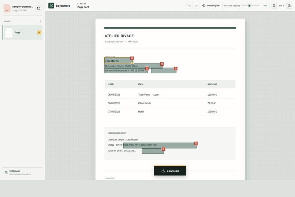Viewport: 295px width, 197px height.
Task: Click the 'ATELIER RIVAGE' heading
Action: (x=119, y=36)
